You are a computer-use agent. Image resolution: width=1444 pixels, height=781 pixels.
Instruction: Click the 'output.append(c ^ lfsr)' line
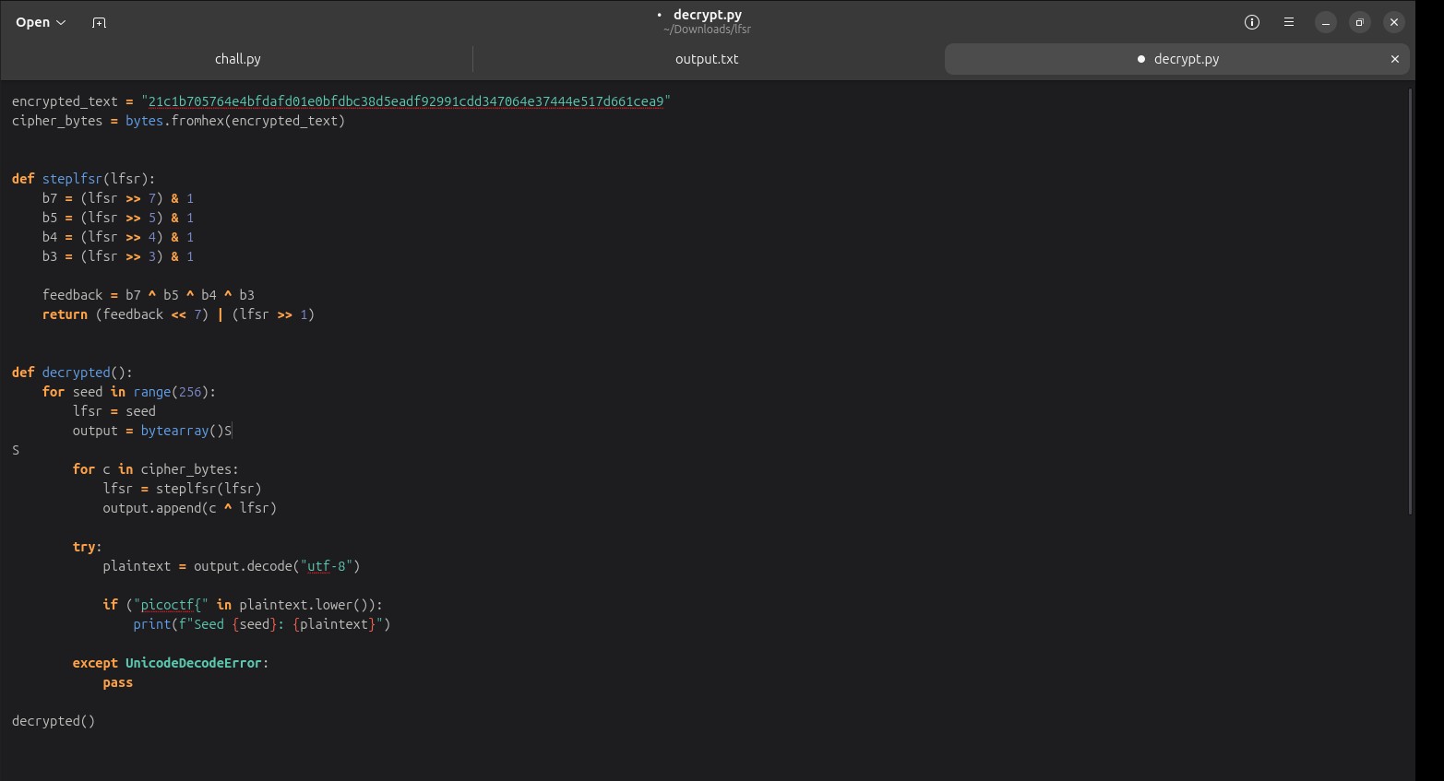[190, 508]
